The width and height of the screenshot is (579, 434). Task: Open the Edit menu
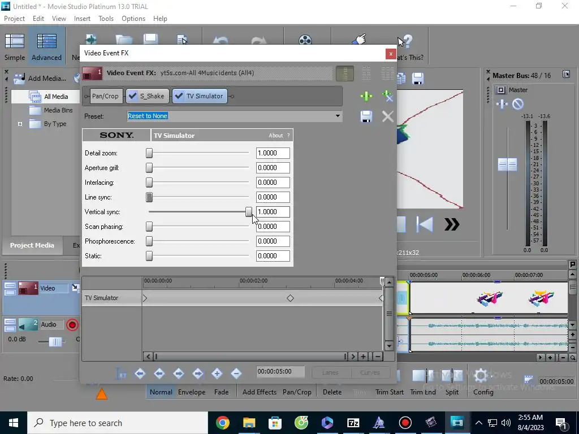(38, 19)
